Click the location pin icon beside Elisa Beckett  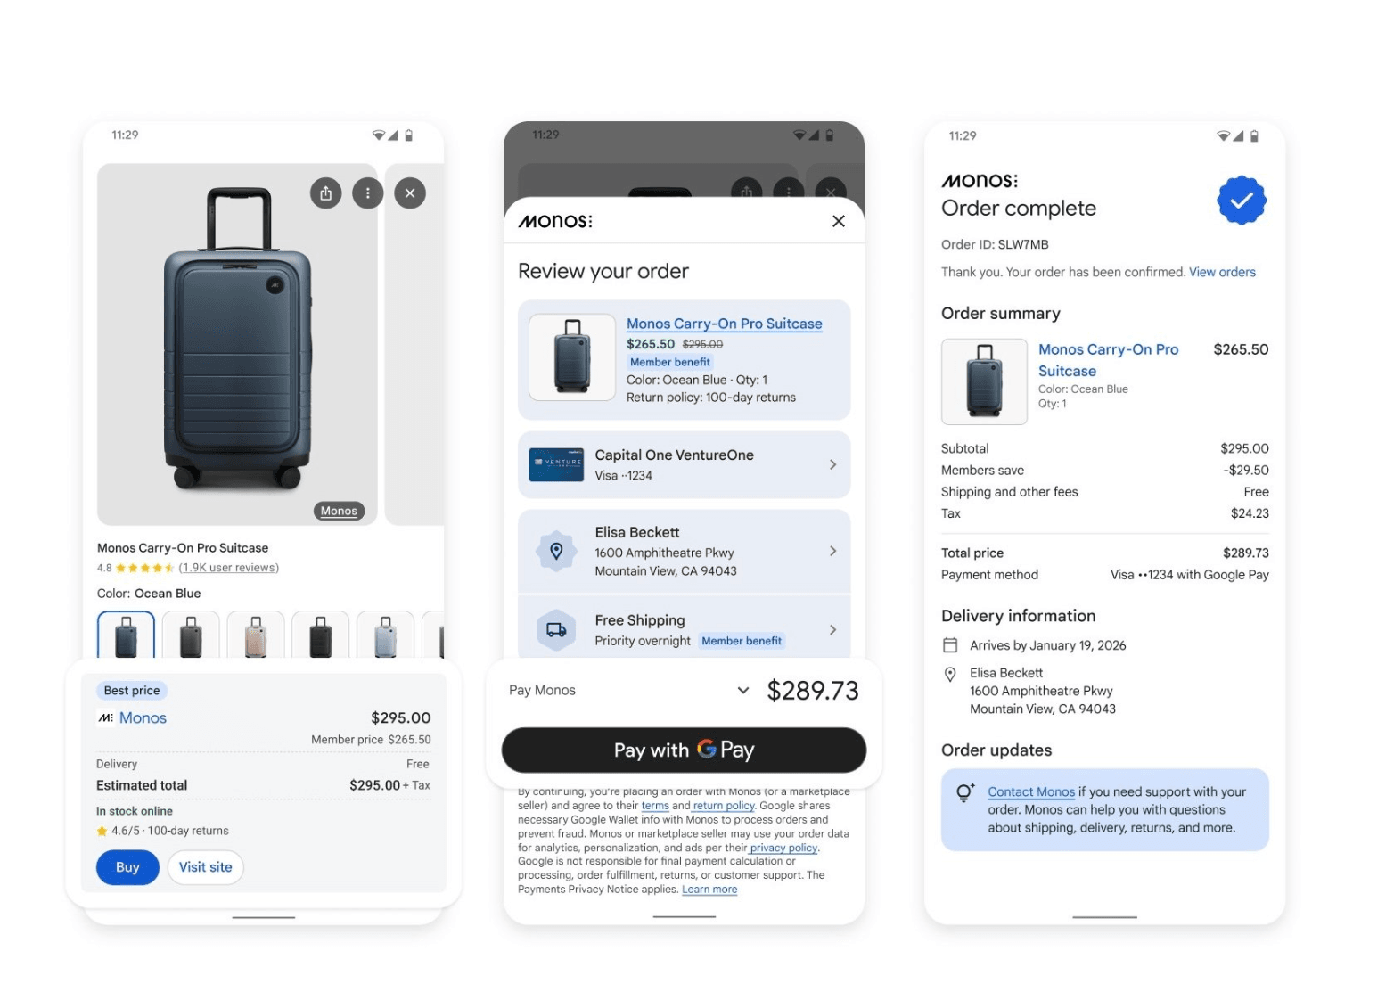(x=556, y=551)
